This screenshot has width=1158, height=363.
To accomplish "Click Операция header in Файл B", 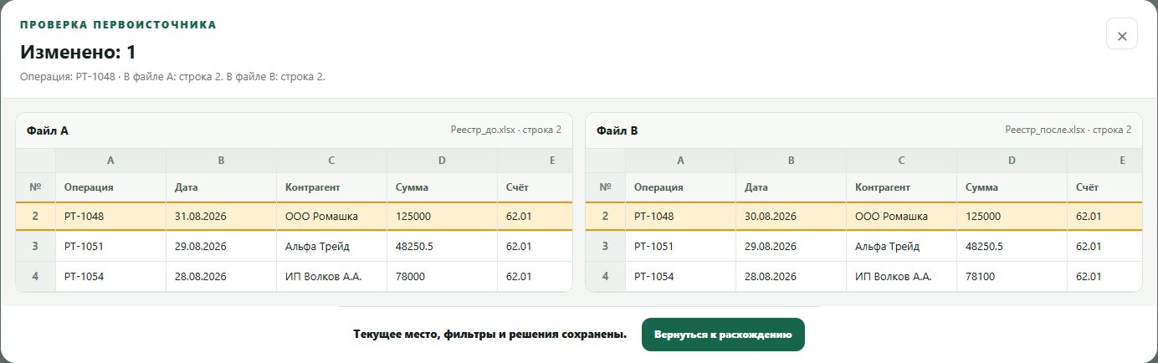I will point(681,187).
